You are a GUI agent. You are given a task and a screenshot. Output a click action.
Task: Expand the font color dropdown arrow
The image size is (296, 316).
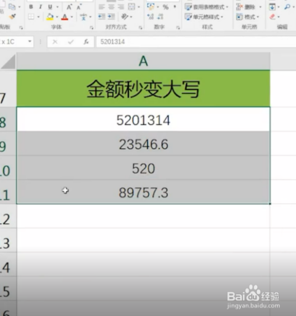click(x=72, y=17)
